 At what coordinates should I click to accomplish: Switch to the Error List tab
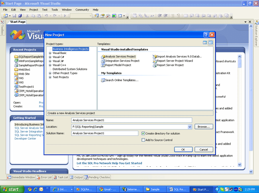coord(44,178)
